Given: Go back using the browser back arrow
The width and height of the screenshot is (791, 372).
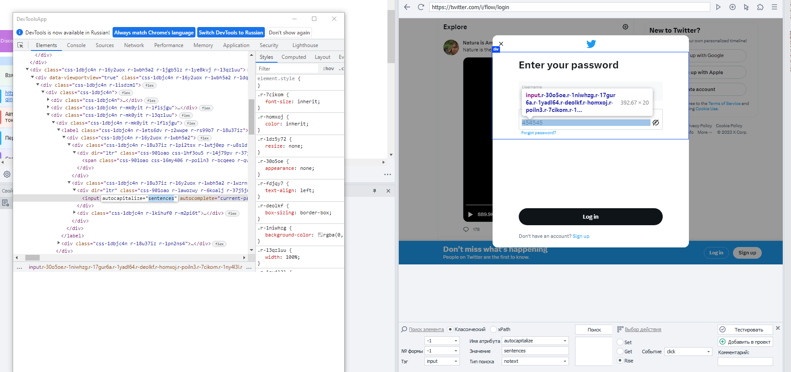Looking at the screenshot, I should click(407, 7).
